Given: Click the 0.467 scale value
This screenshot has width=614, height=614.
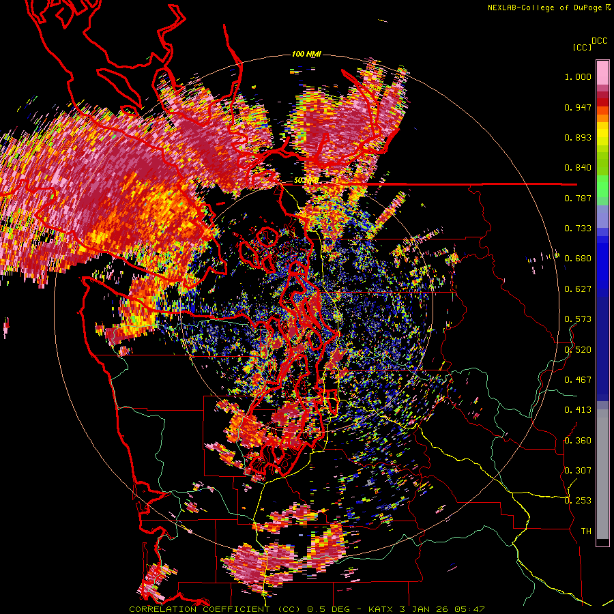Looking at the screenshot, I should tap(578, 380).
